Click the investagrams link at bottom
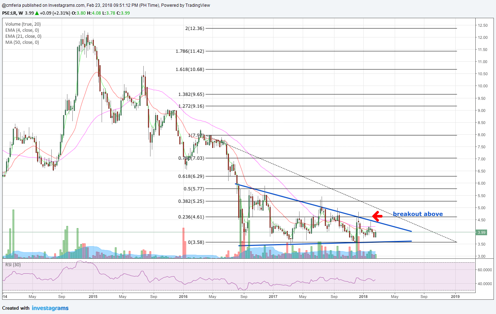Image resolution: width=496 pixels, height=314 pixels. pyautogui.click(x=50, y=308)
